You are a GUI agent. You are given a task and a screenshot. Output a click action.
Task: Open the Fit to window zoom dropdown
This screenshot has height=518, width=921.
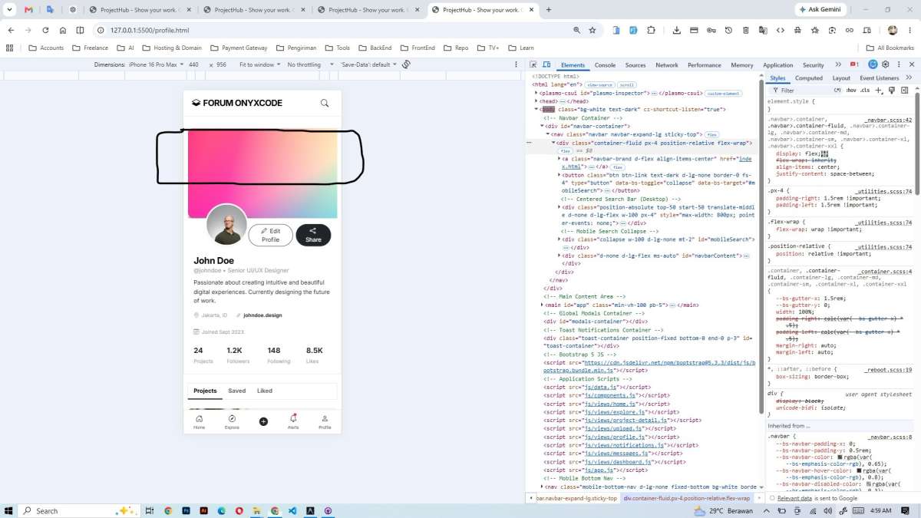tap(260, 64)
